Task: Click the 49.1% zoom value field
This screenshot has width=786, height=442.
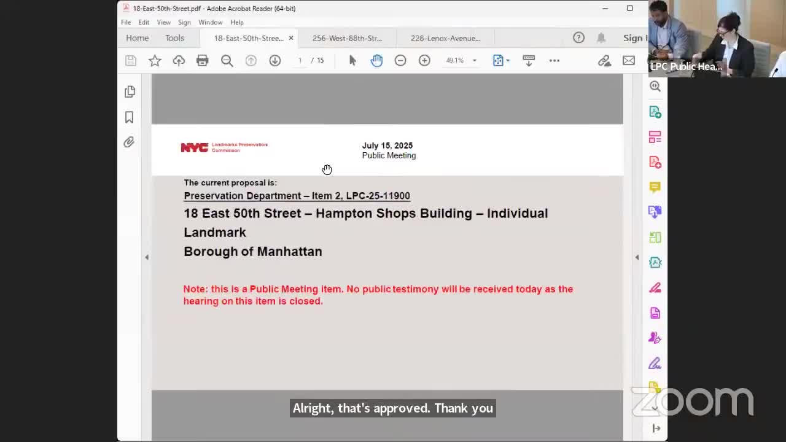Action: point(455,60)
